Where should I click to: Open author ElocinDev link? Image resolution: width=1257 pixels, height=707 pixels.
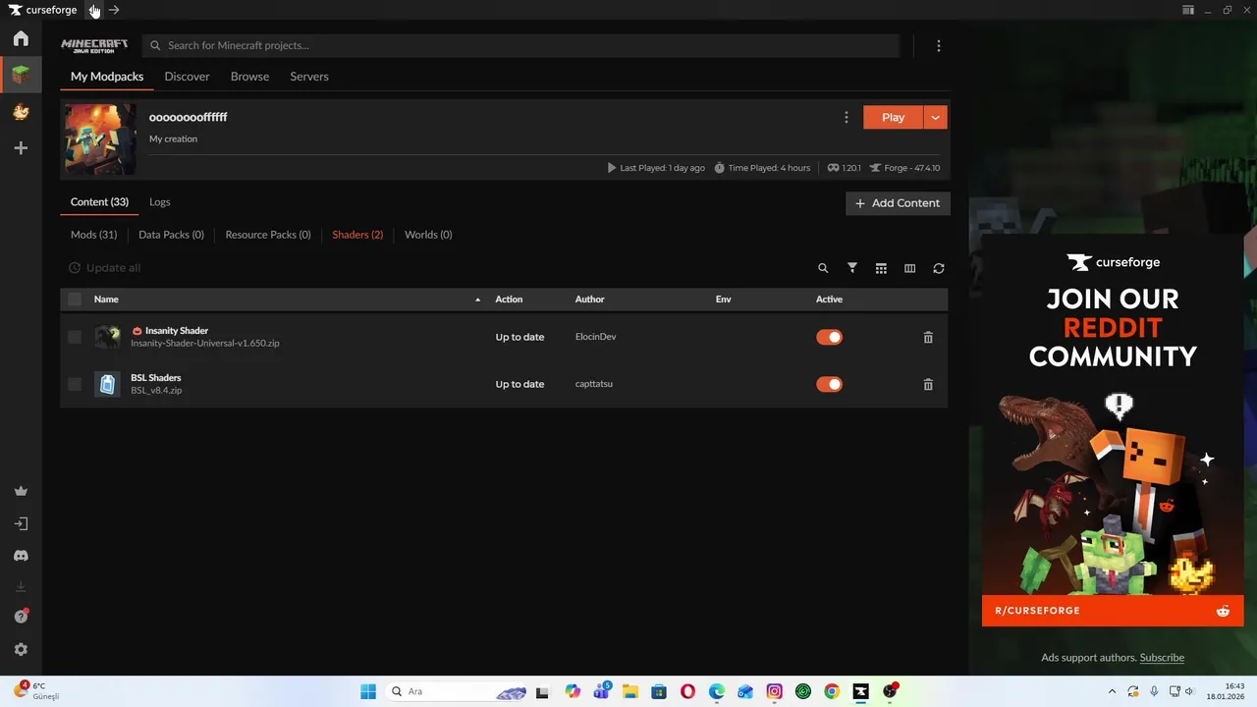tap(595, 337)
